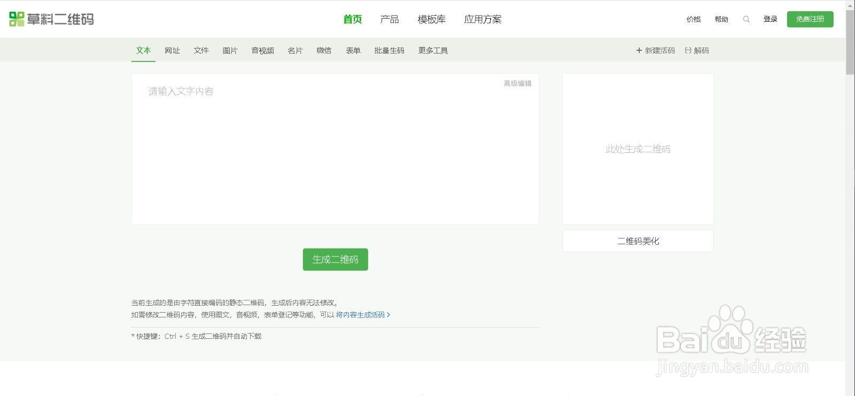The width and height of the screenshot is (855, 396).
Task: Open the 模板库 page
Action: [x=431, y=19]
